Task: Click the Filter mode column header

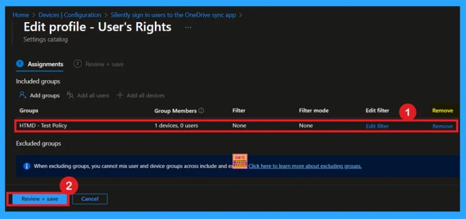Action: pyautogui.click(x=314, y=111)
